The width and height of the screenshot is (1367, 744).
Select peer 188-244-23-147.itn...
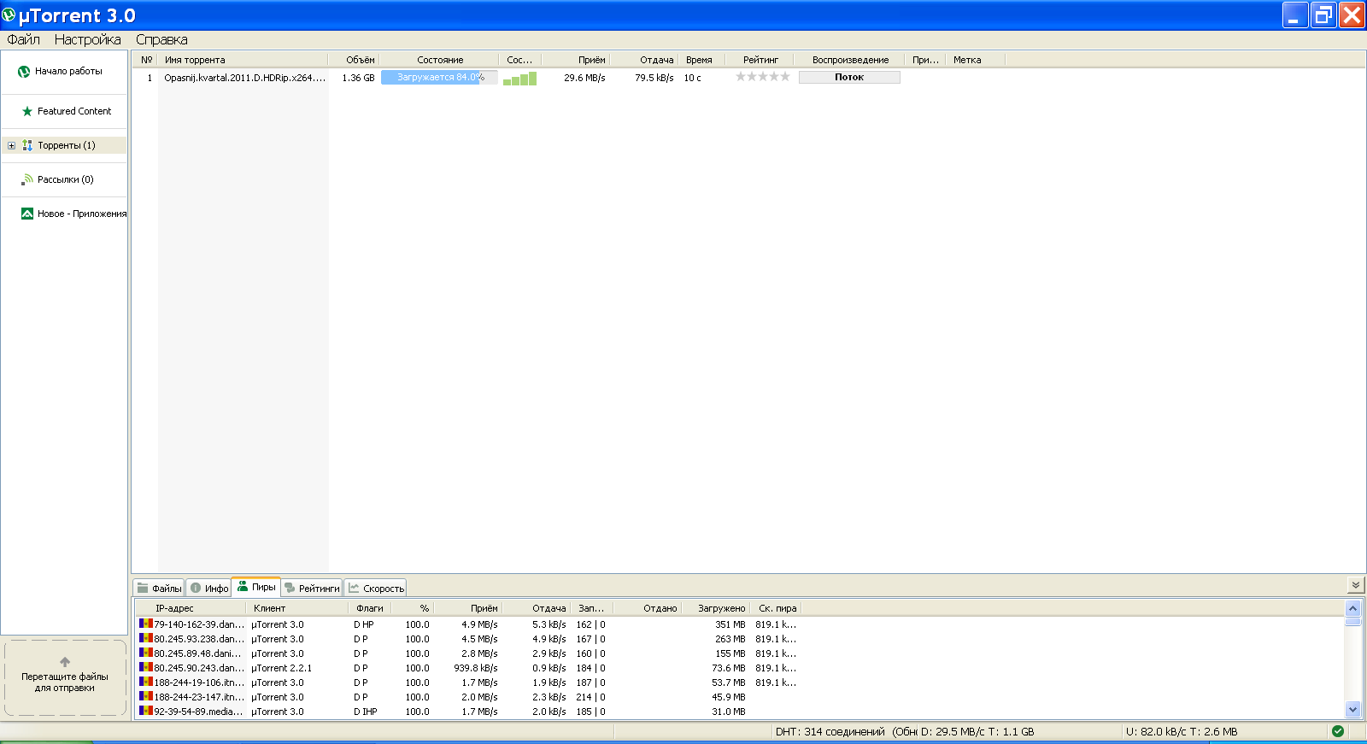(x=198, y=697)
